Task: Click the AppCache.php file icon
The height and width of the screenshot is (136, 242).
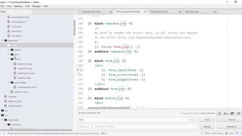Action: (x=6, y=101)
